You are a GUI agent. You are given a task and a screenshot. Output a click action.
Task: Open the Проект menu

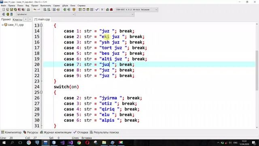[x=35, y=5]
